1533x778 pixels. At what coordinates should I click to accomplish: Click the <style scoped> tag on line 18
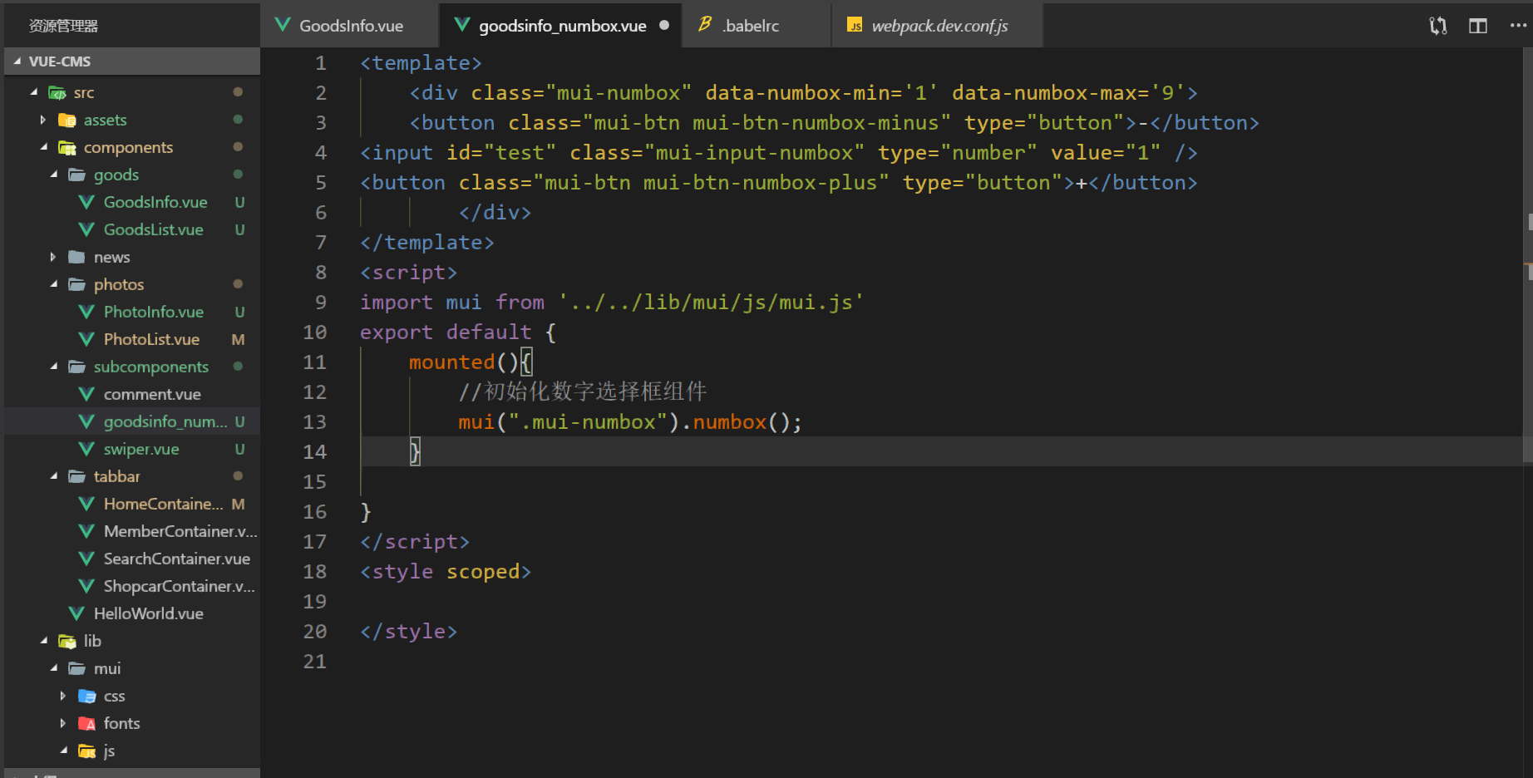coord(445,572)
